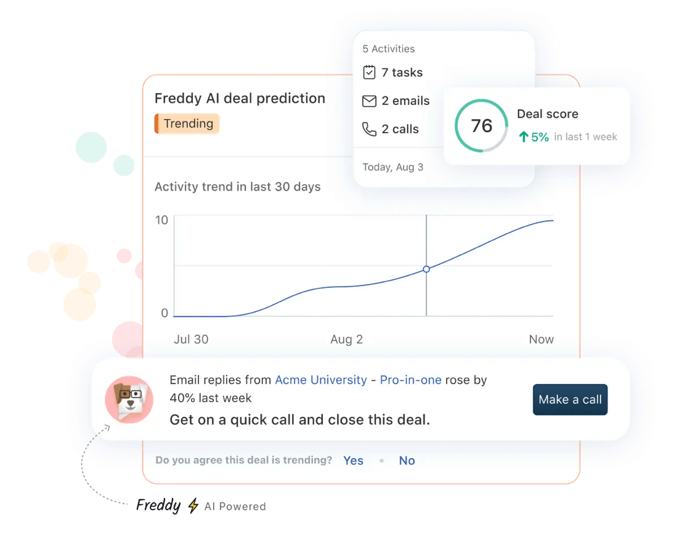690x539 pixels.
Task: Select the 7 tasks checklist icon
Action: [369, 72]
